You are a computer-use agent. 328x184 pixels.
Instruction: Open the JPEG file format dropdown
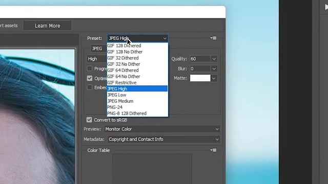[x=99, y=49]
